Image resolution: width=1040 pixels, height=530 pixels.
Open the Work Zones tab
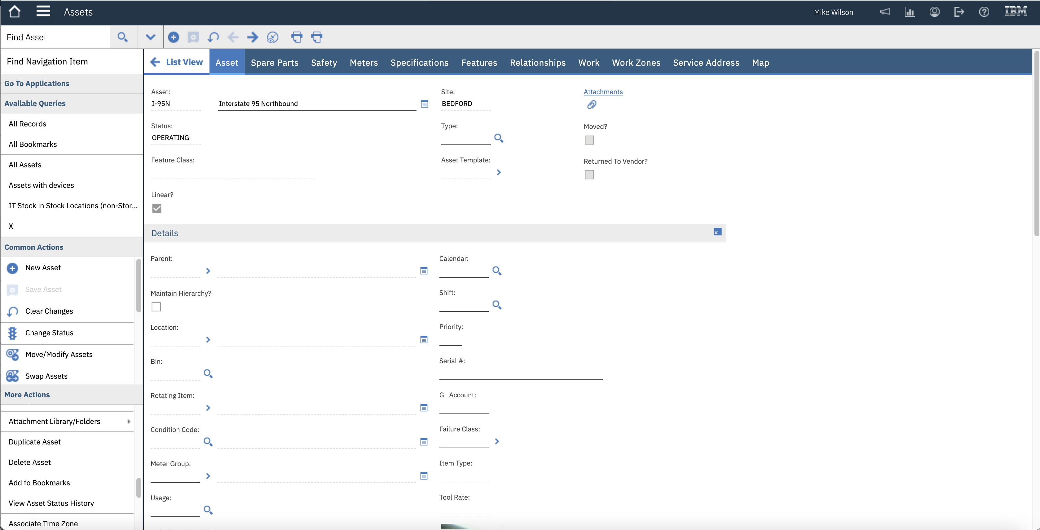tap(636, 63)
